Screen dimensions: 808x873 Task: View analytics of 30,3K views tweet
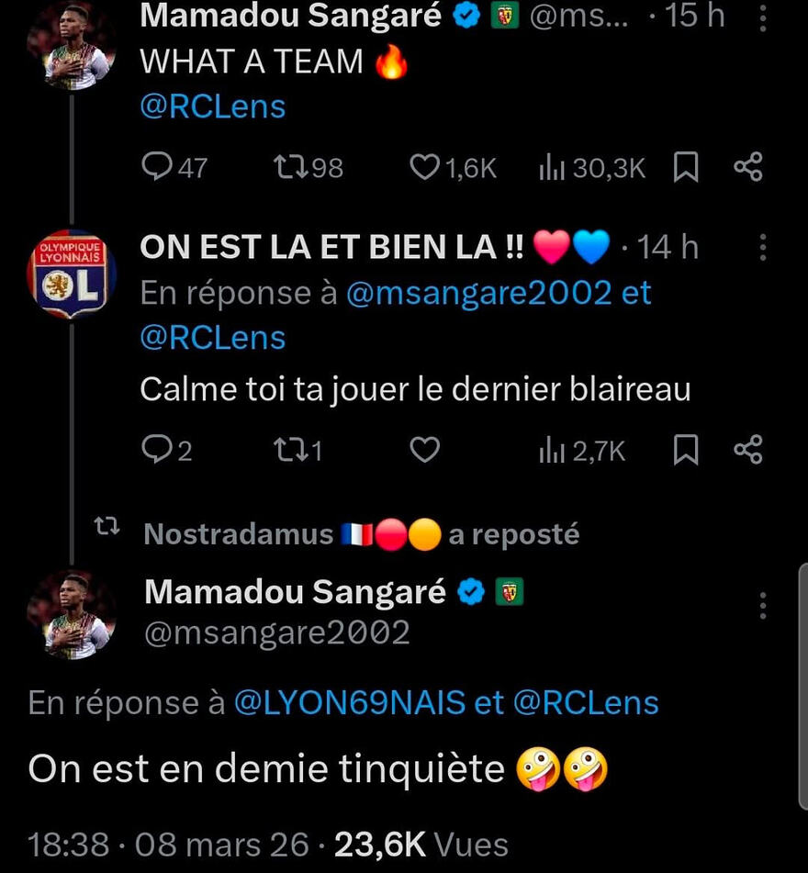tap(551, 167)
